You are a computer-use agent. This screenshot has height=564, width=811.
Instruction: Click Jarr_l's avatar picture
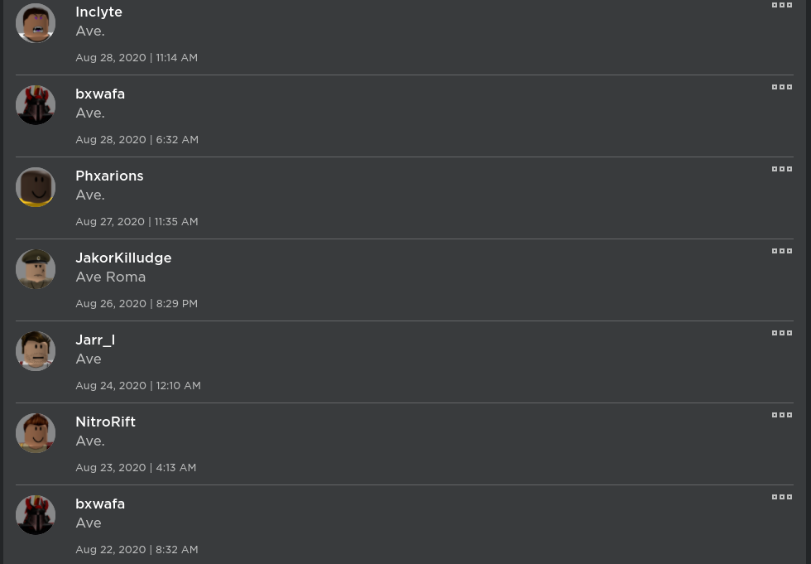(35, 351)
